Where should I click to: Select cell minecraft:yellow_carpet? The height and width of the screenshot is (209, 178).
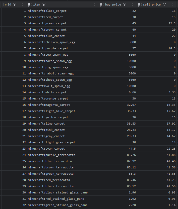pos(63,117)
